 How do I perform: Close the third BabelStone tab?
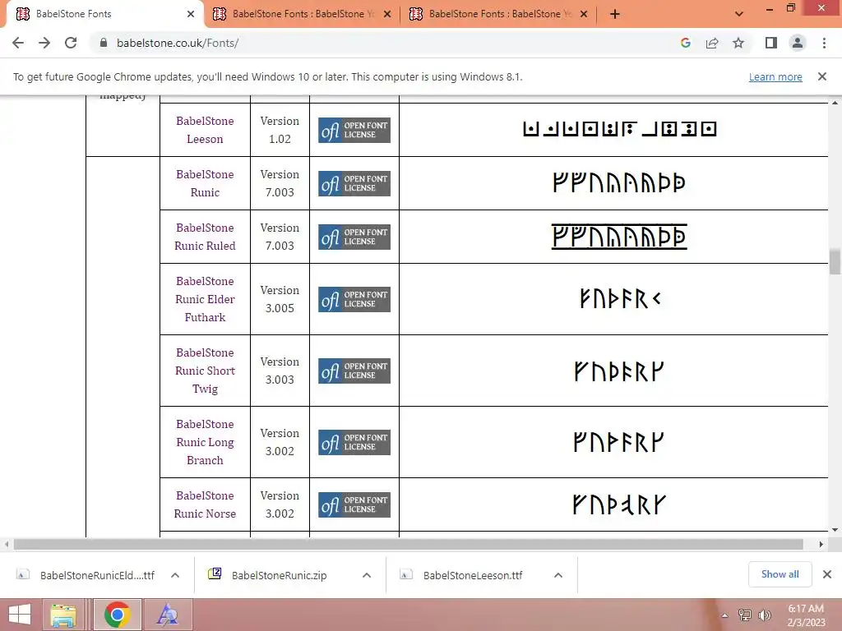[584, 15]
